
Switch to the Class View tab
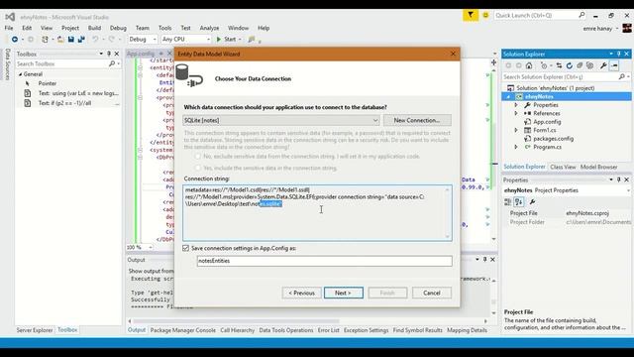tap(563, 167)
